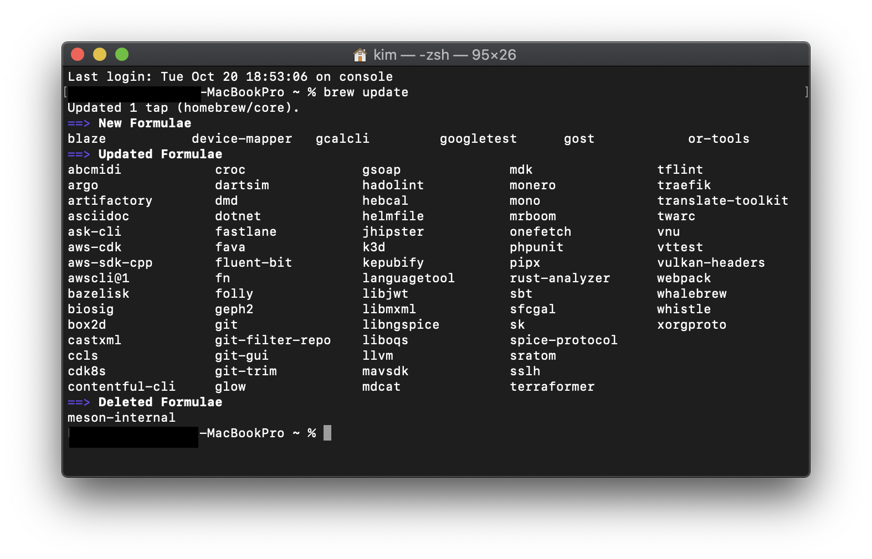Click the red close window button

pyautogui.click(x=78, y=54)
